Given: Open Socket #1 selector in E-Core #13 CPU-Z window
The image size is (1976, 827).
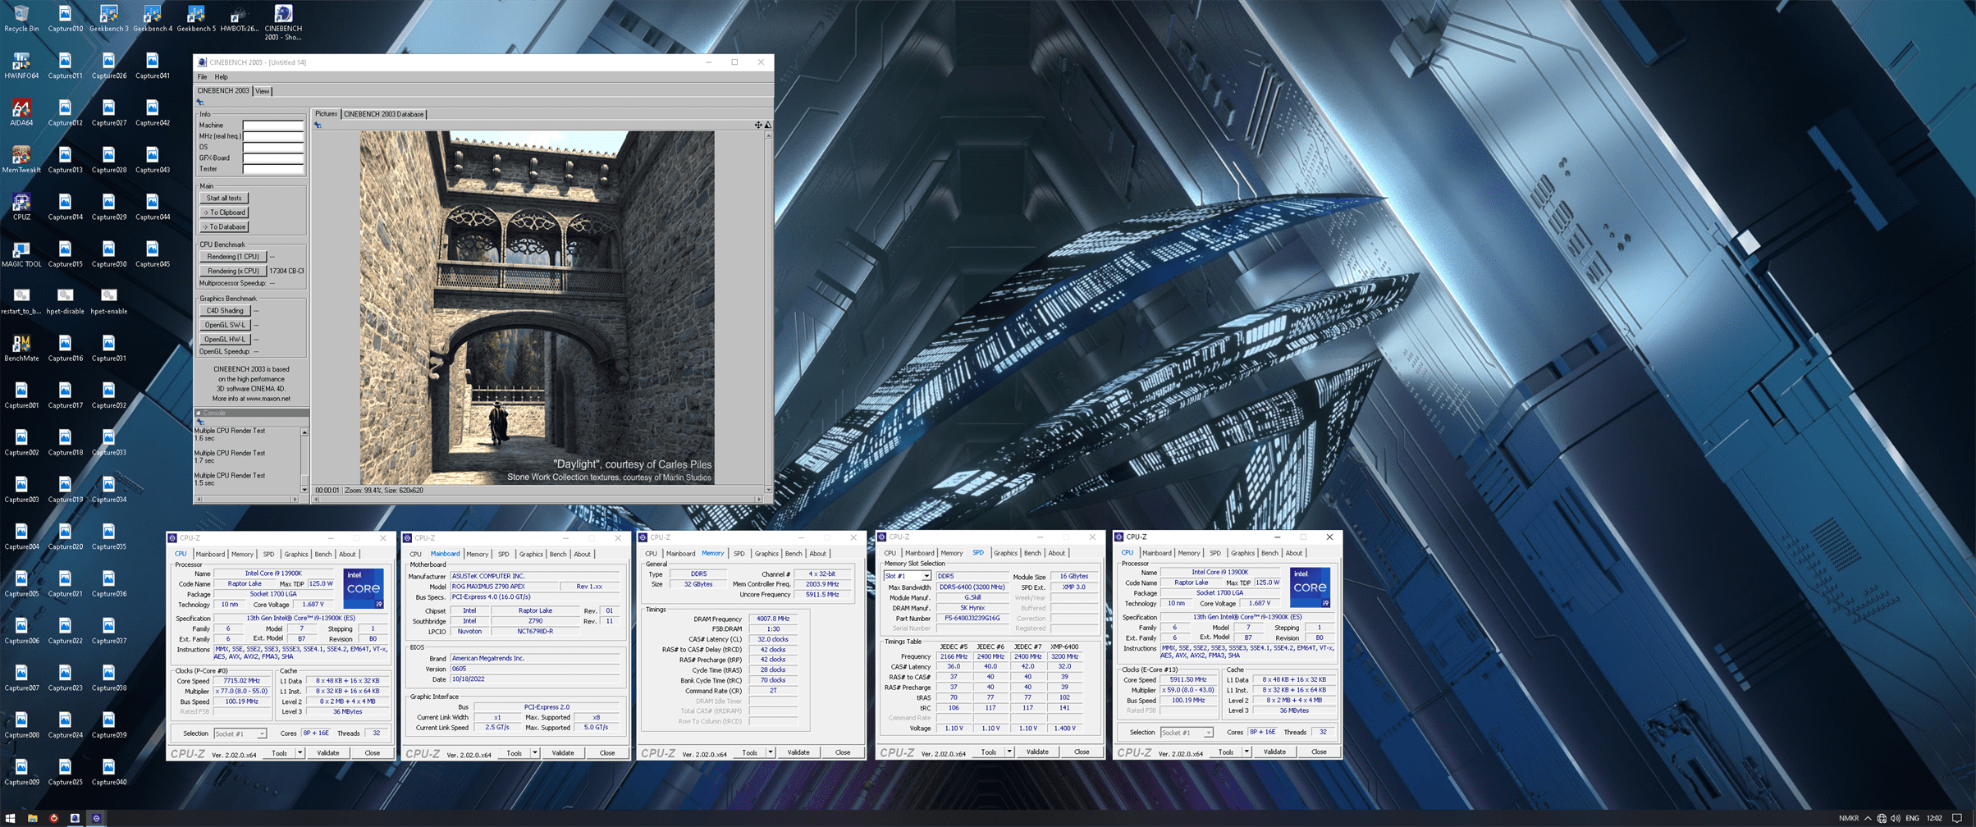Looking at the screenshot, I should (1186, 733).
